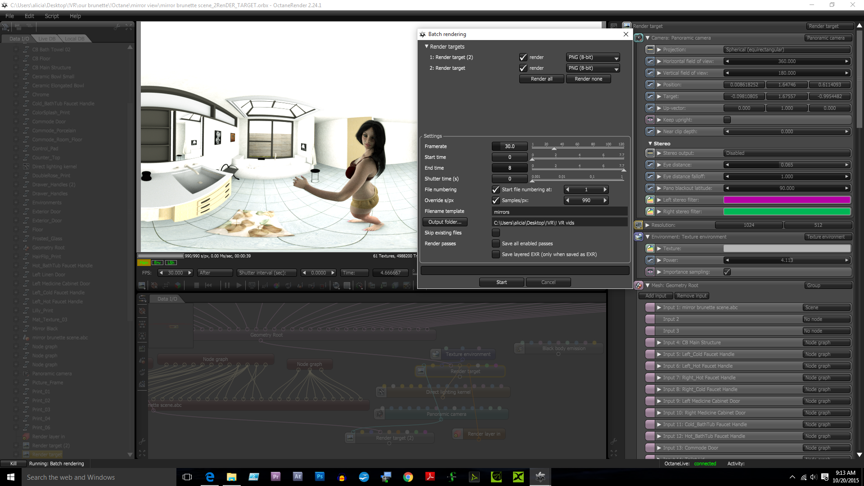Uncheck render for Render target (2)
Screen dimensions: 864x486
[x=523, y=57]
